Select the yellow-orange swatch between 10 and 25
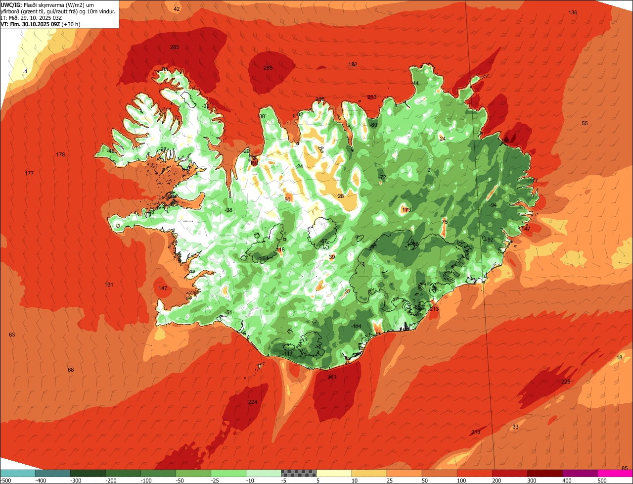This screenshot has width=633, height=484. tap(369, 473)
